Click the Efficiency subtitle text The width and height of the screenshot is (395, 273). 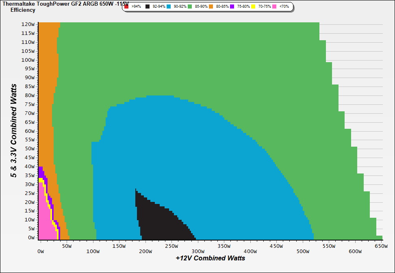coord(23,10)
